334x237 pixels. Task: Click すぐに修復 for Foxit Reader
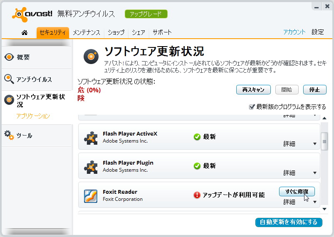[x=297, y=191]
